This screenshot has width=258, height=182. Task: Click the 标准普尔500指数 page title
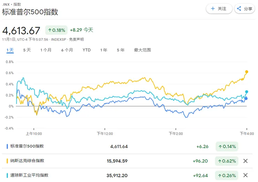point(30,12)
